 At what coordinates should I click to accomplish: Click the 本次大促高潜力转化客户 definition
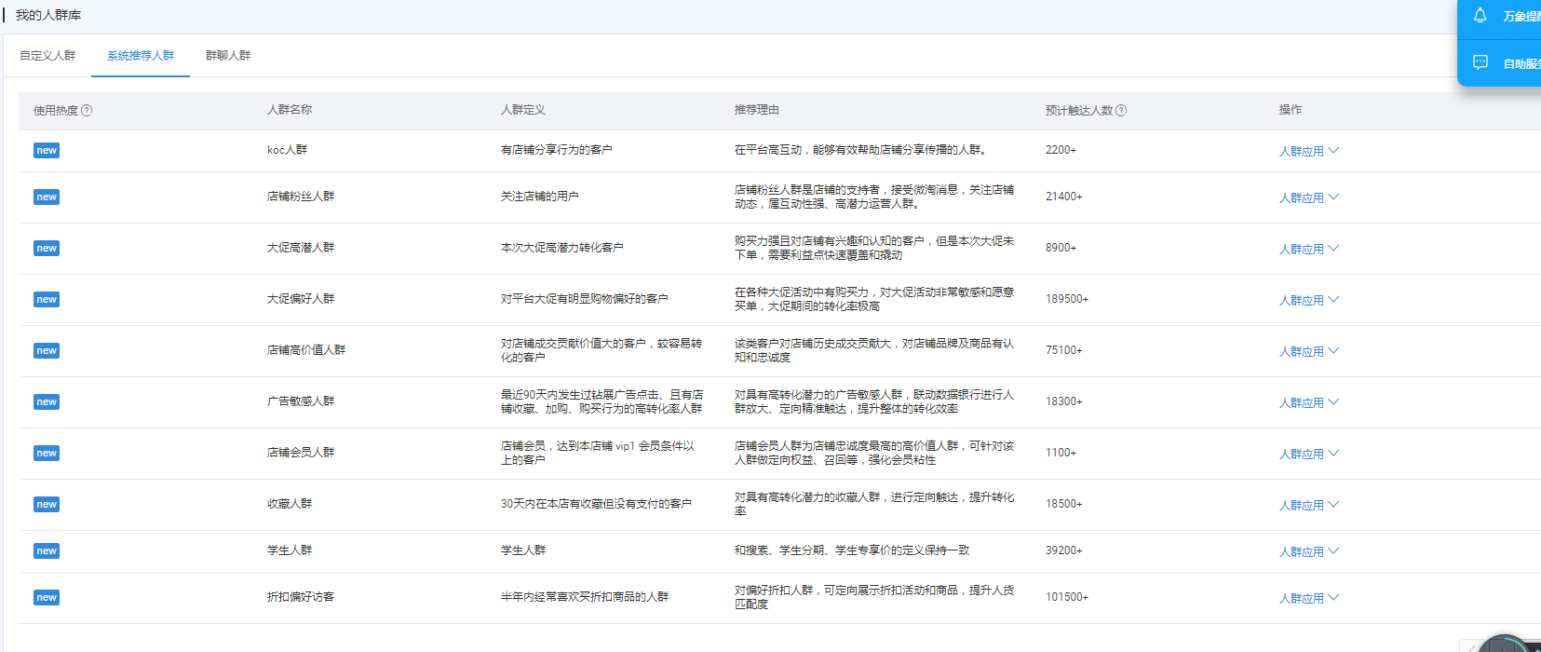562,248
